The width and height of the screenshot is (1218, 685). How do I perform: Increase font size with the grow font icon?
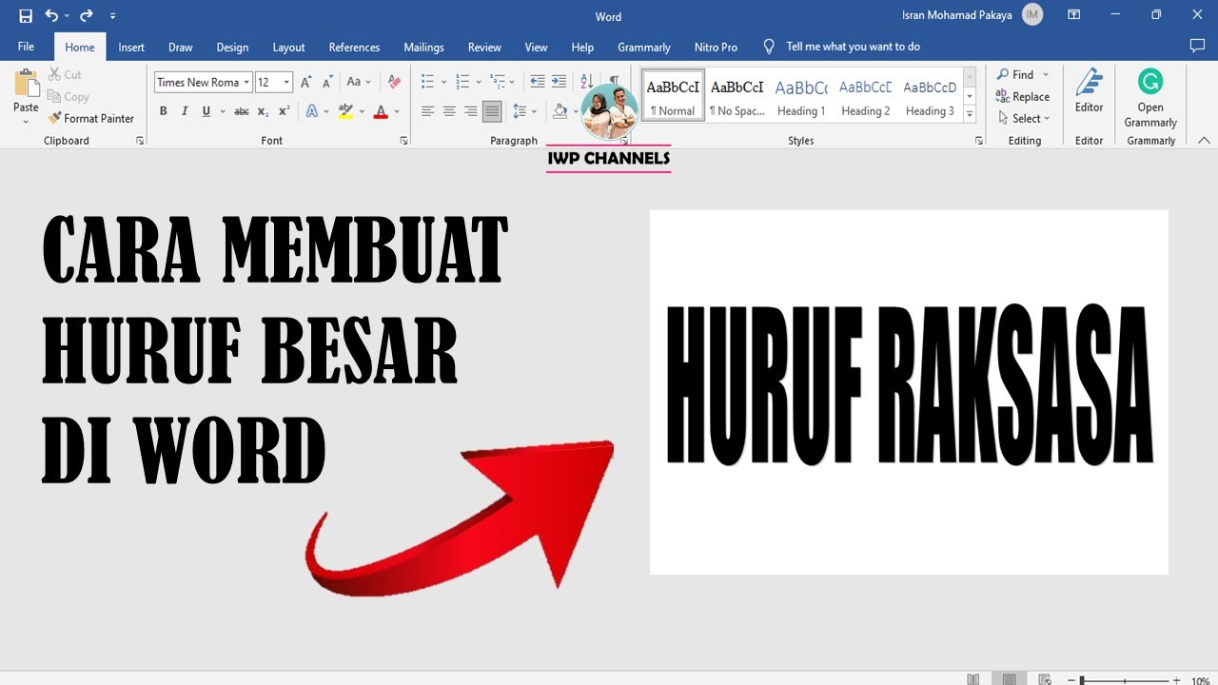tap(306, 82)
